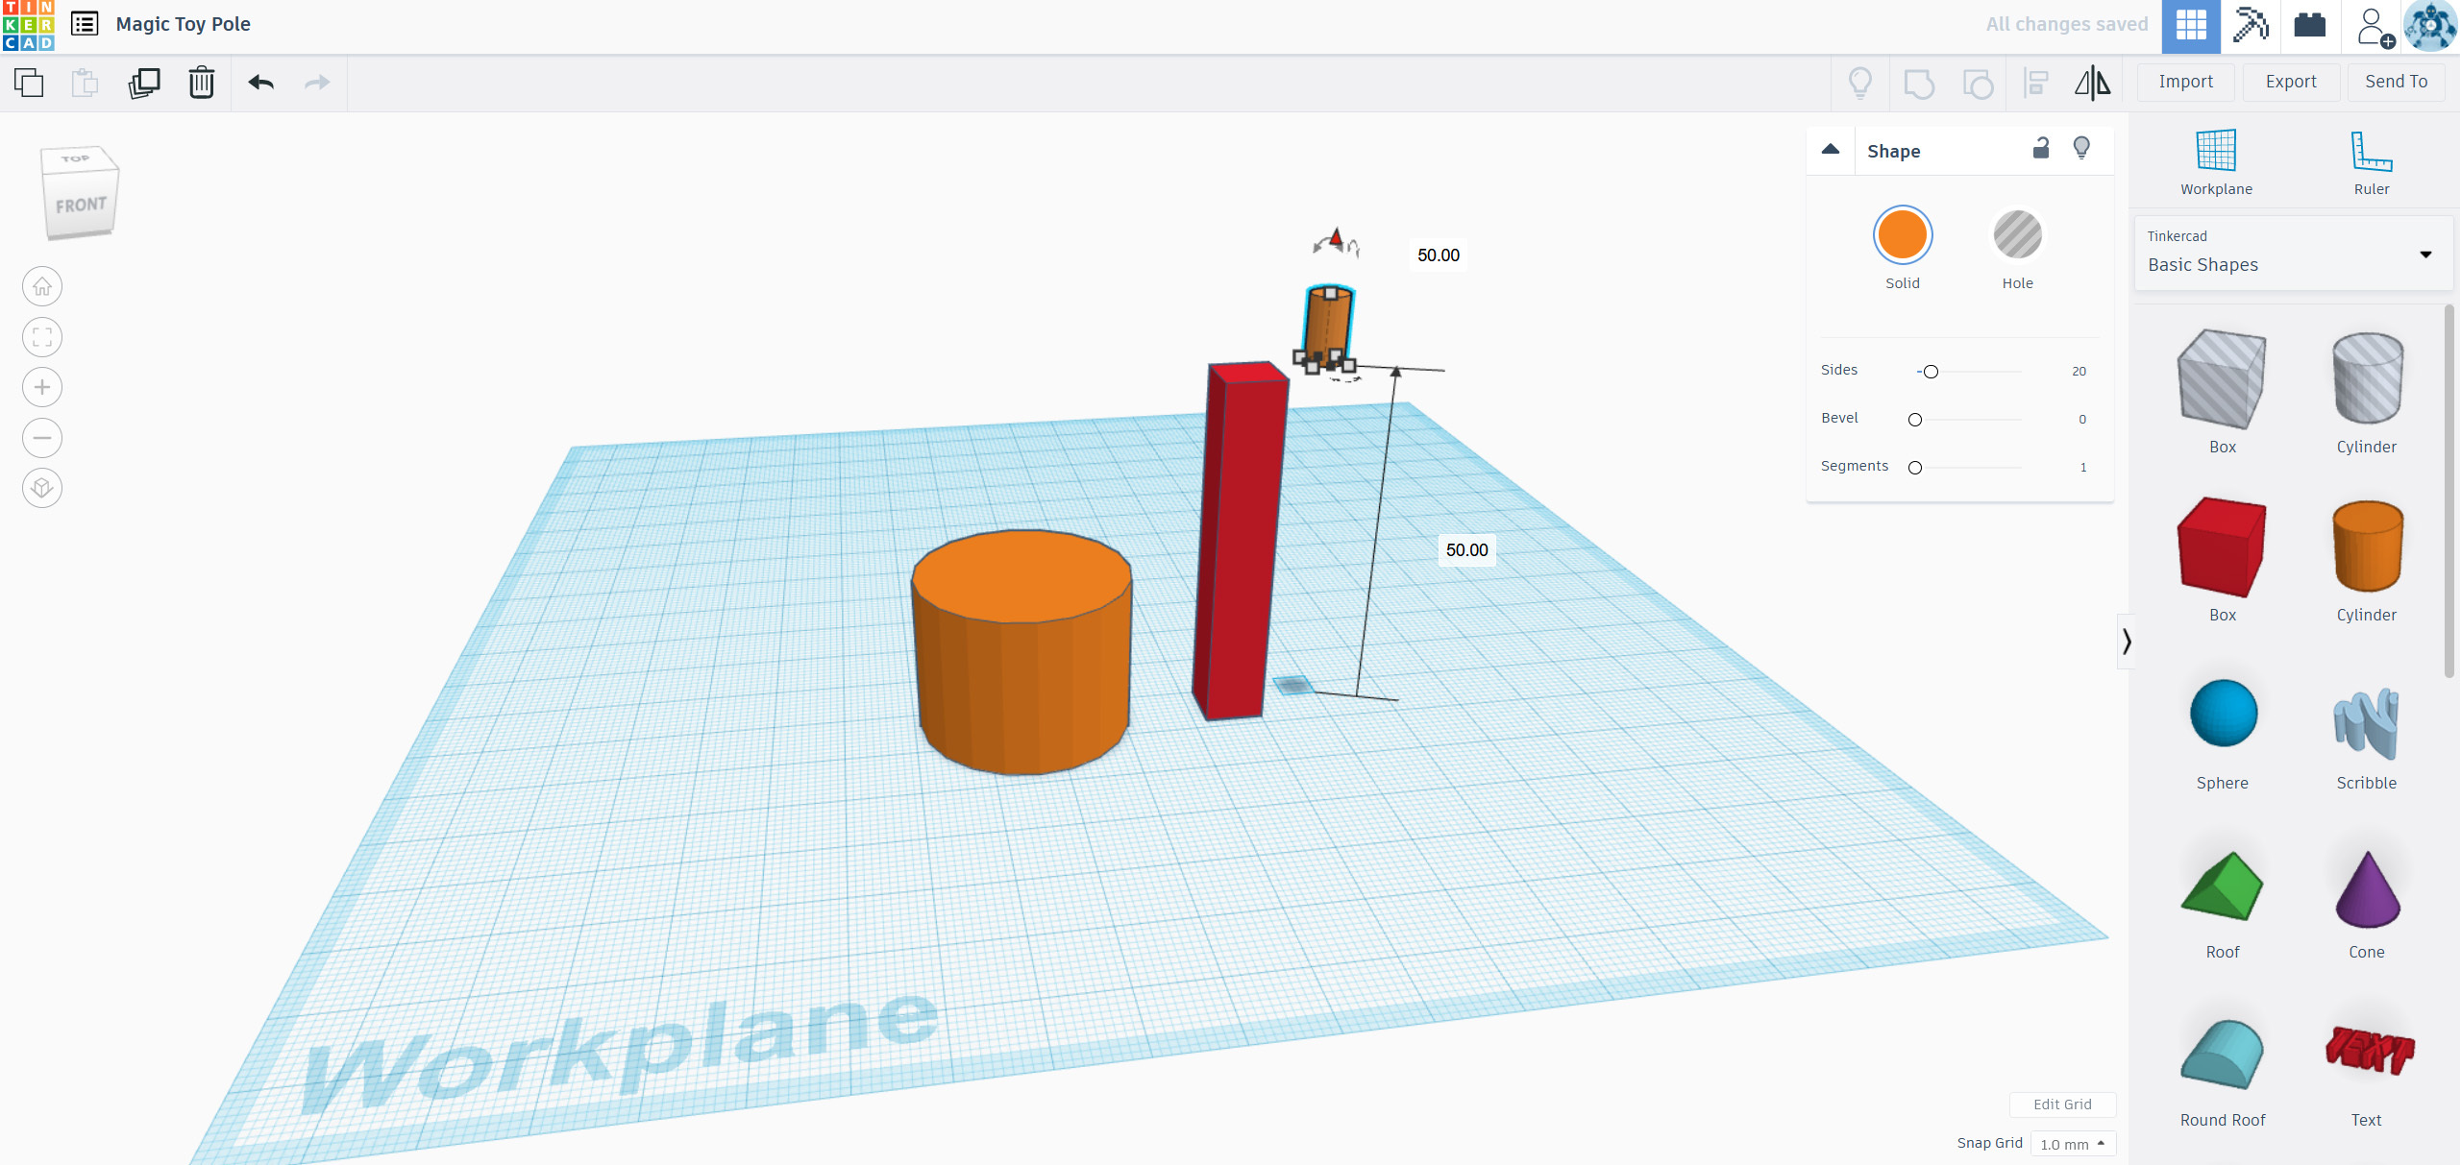Click the Export menu button

pos(2290,82)
